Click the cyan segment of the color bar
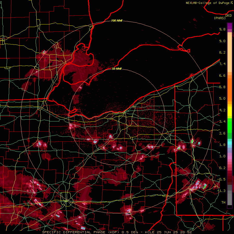This screenshot has height=234, width=234. pyautogui.click(x=230, y=143)
